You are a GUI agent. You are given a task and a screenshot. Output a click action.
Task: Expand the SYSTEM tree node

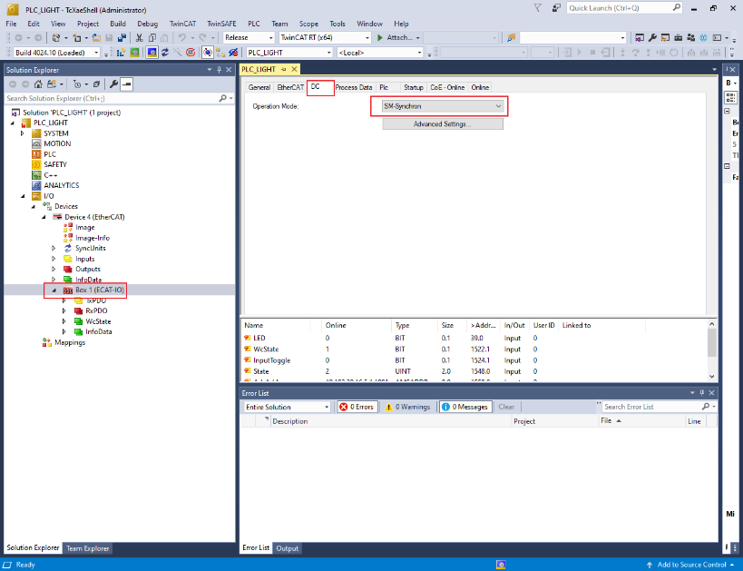tap(24, 133)
